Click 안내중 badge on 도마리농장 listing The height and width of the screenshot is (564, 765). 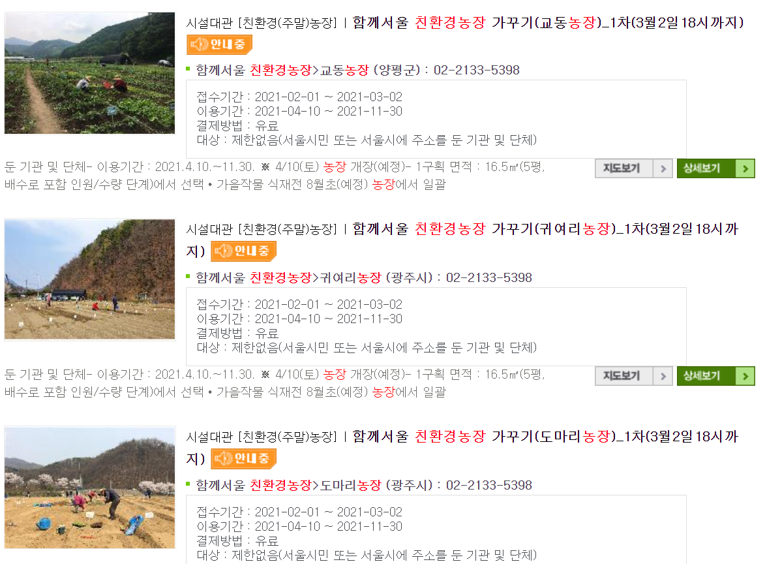243,458
